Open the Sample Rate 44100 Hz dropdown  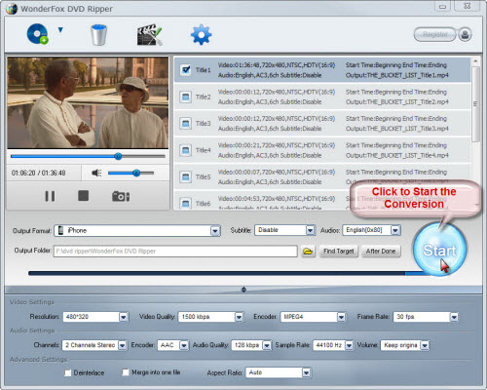coord(333,345)
